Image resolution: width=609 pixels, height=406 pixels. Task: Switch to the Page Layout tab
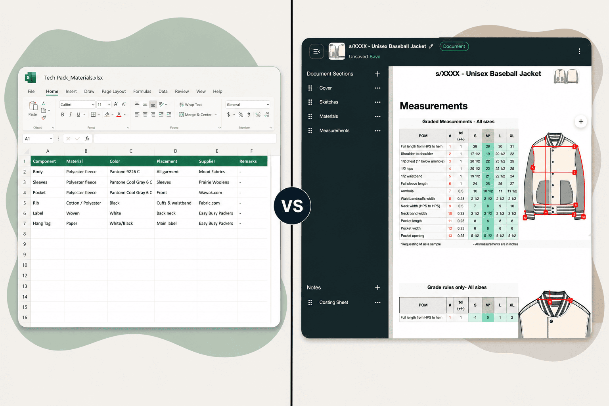[114, 92]
